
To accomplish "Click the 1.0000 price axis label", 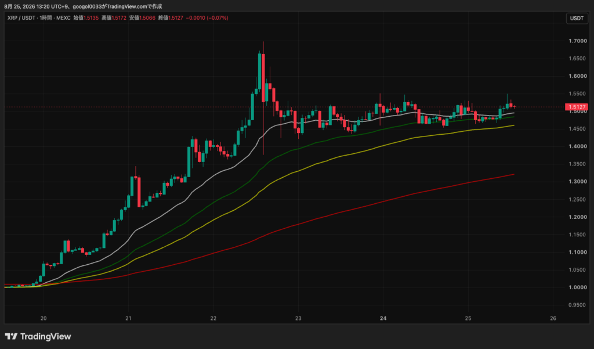I will pos(578,287).
